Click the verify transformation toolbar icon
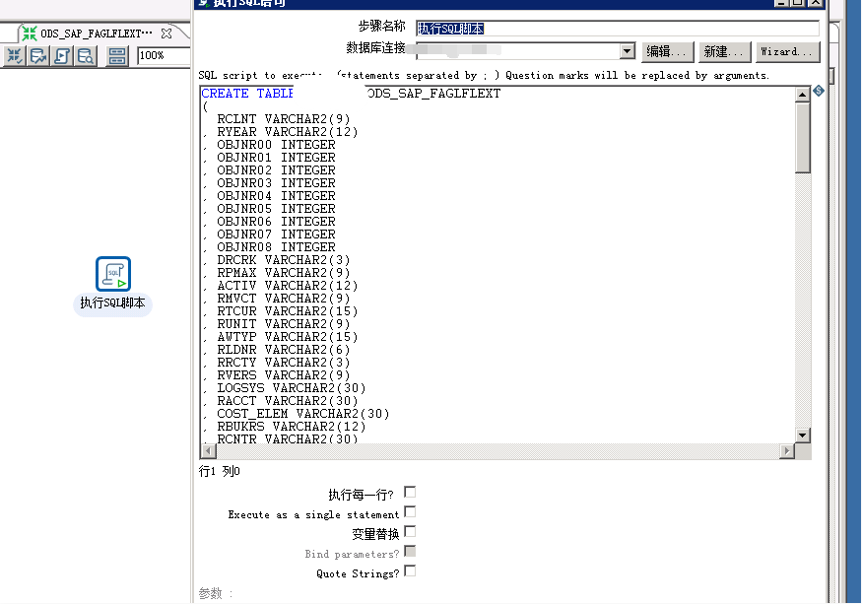 pos(15,55)
